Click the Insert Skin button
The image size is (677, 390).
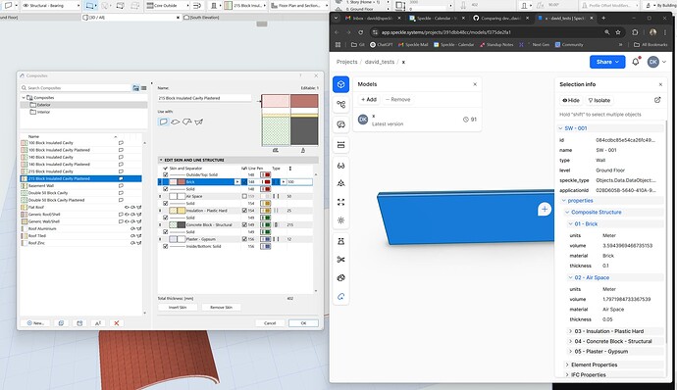tap(178, 307)
